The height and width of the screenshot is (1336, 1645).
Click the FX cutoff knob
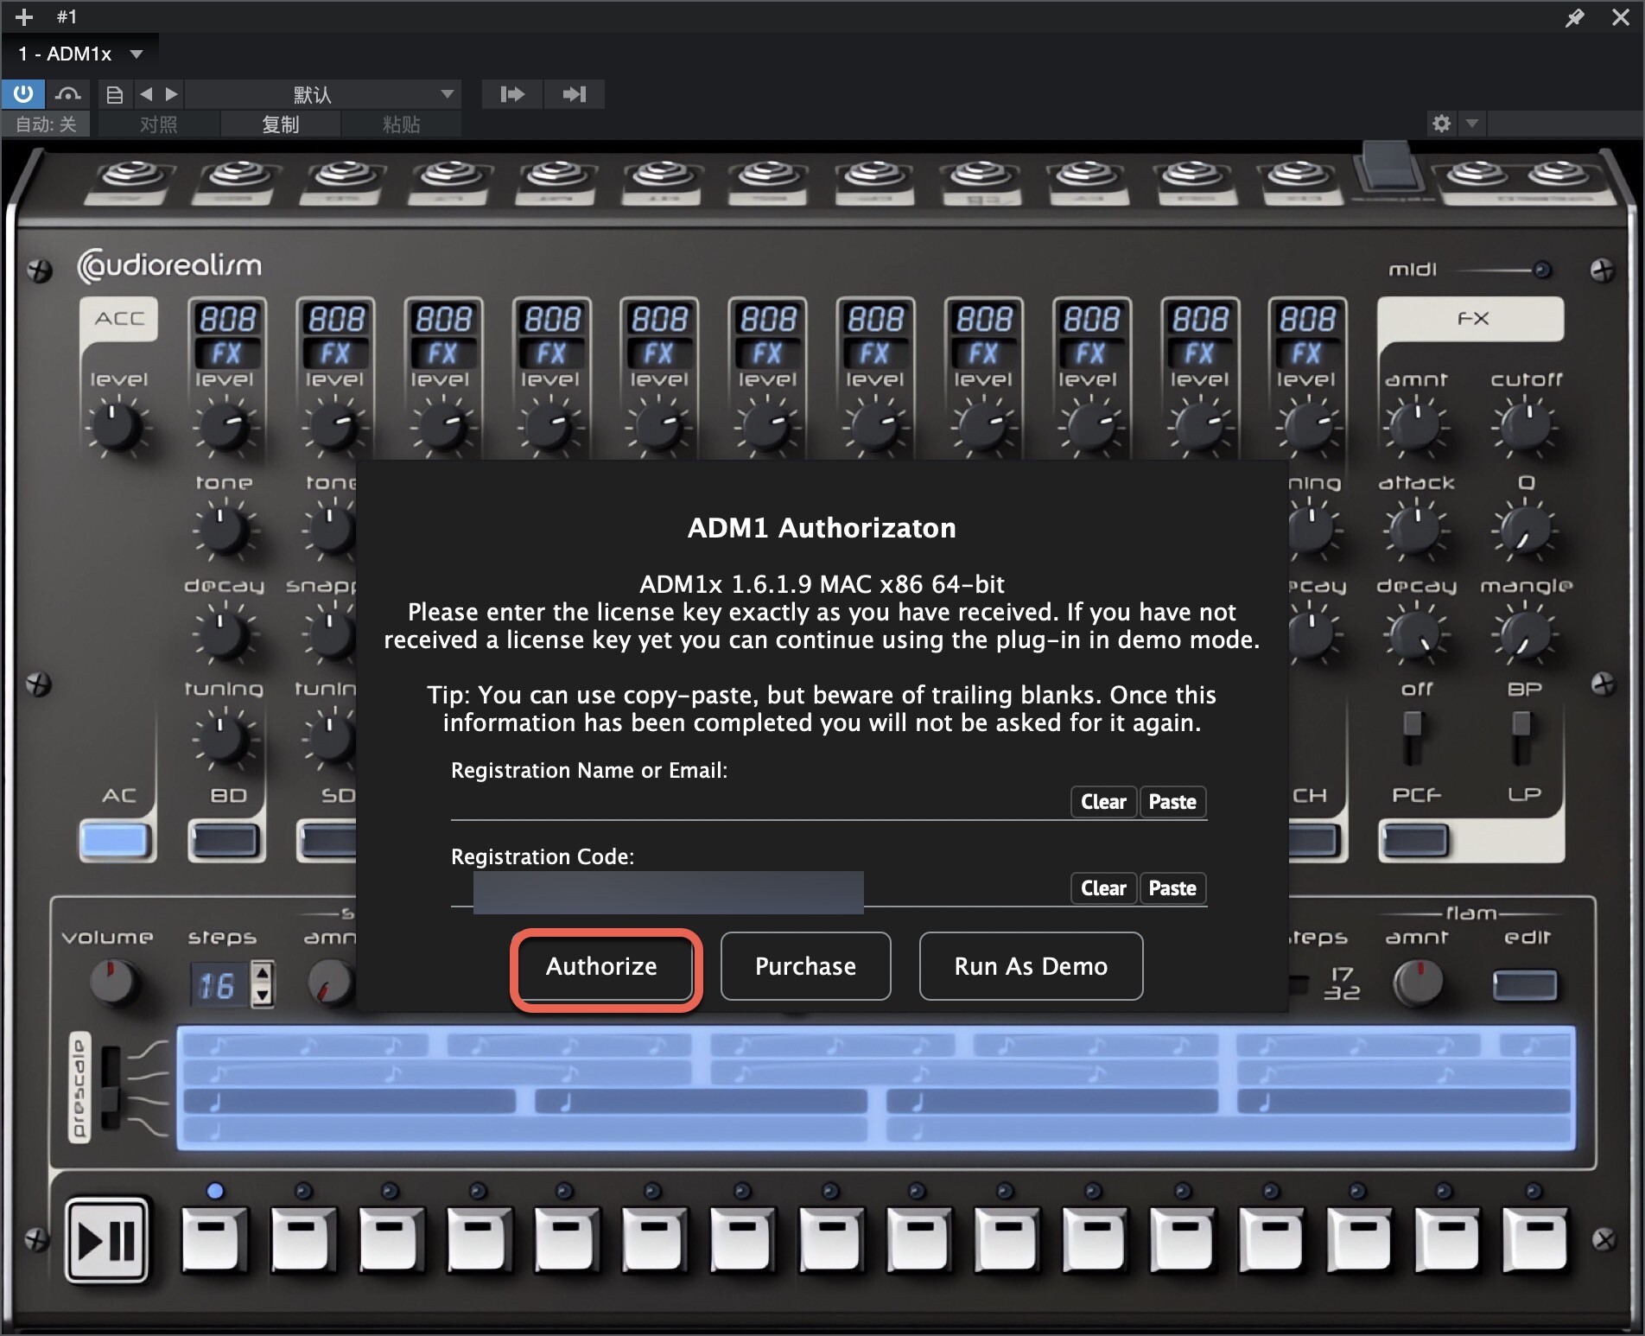click(x=1526, y=424)
